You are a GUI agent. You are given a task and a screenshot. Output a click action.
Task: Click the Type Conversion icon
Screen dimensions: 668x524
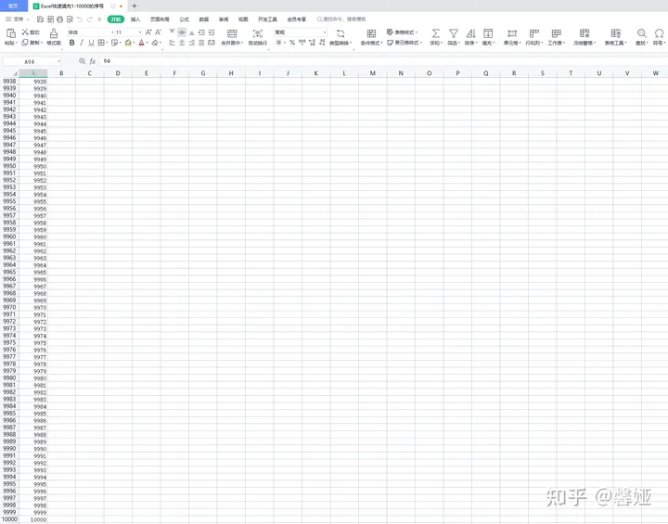340,33
